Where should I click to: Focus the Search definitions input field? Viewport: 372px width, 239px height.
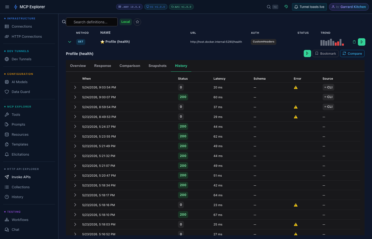coord(92,22)
